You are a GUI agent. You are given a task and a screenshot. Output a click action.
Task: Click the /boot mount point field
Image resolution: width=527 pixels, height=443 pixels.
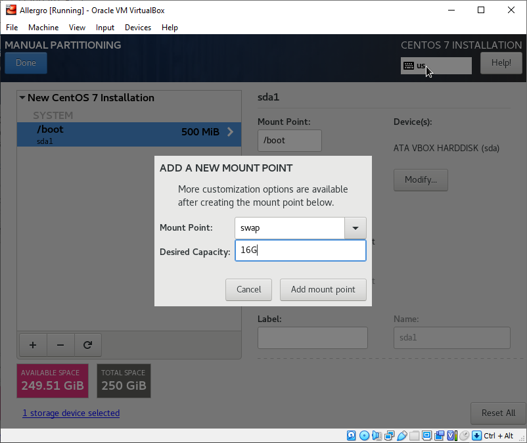click(x=289, y=141)
